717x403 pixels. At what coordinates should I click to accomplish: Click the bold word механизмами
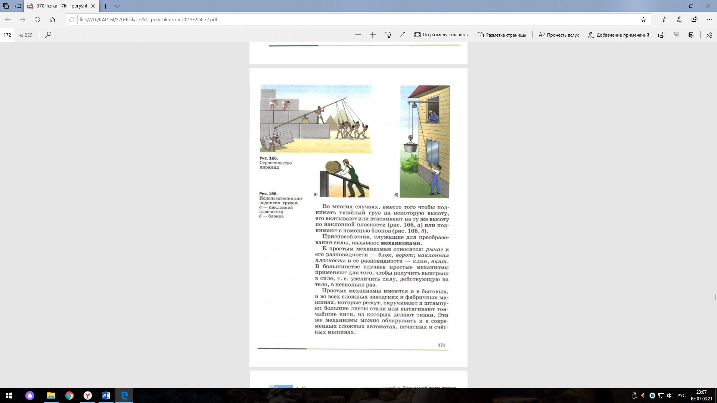pyautogui.click(x=401, y=243)
